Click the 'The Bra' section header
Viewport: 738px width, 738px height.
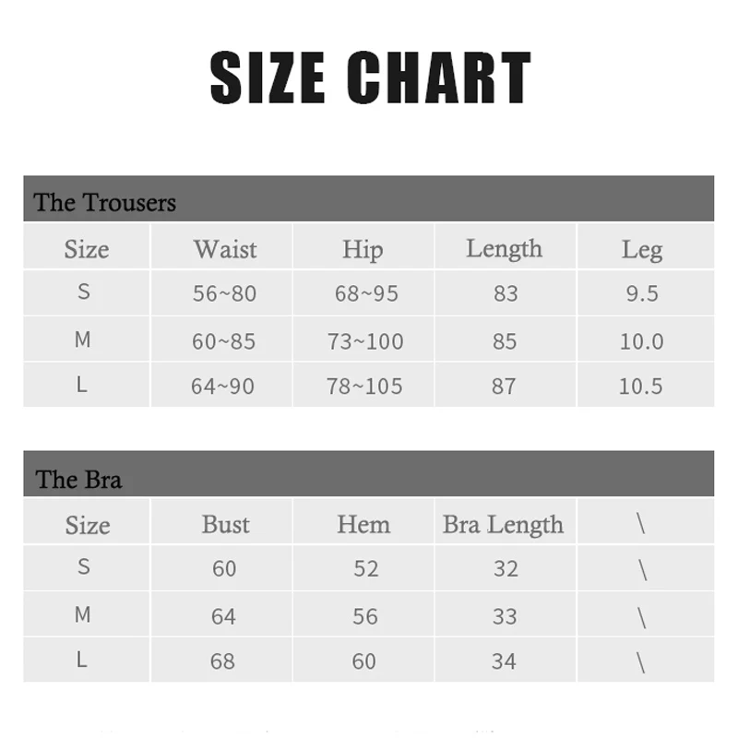point(78,479)
